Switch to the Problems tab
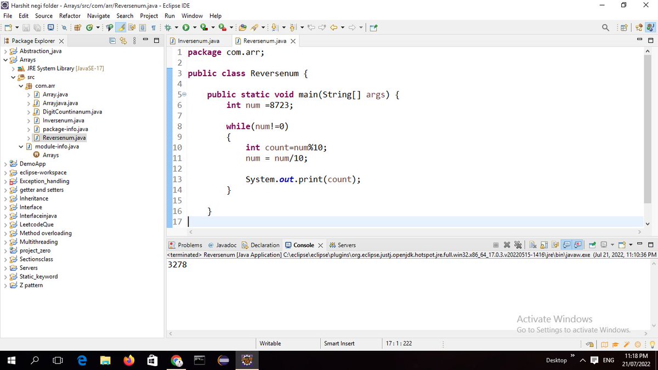Image resolution: width=658 pixels, height=370 pixels. pyautogui.click(x=186, y=245)
